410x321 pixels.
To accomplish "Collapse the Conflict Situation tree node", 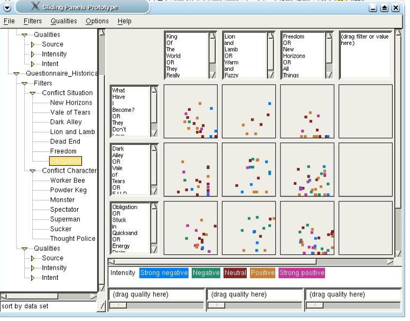I will click(x=33, y=93).
